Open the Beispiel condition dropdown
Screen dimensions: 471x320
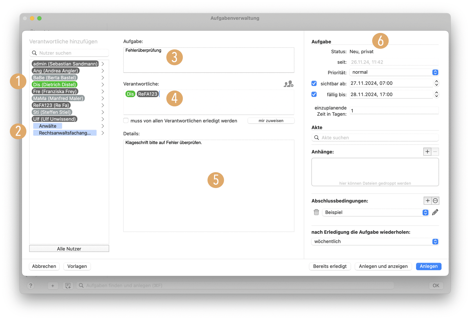click(x=375, y=212)
